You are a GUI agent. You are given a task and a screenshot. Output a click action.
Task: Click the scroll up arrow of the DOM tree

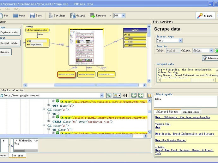pos(149,101)
